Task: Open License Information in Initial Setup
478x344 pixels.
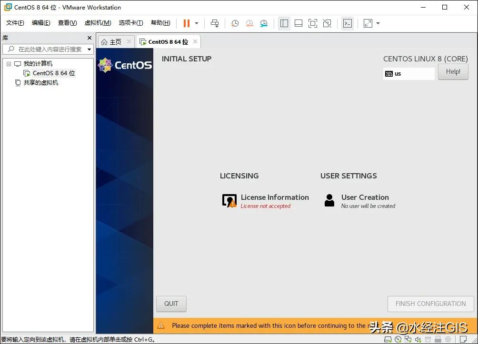Action: (x=275, y=197)
